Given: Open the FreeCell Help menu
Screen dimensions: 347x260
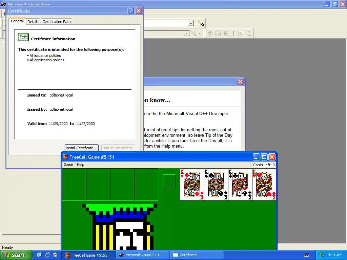Looking at the screenshot, I should [x=81, y=165].
